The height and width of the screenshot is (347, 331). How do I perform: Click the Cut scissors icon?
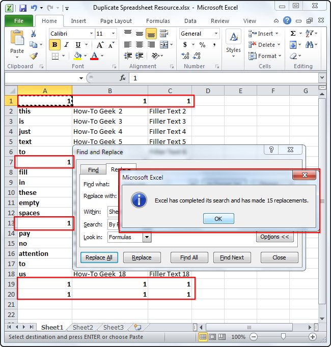pyautogui.click(x=34, y=34)
